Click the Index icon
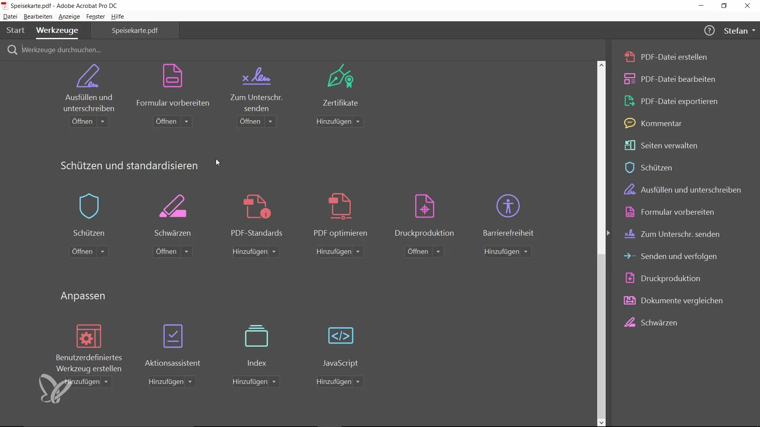This screenshot has height=427, width=760. point(256,336)
